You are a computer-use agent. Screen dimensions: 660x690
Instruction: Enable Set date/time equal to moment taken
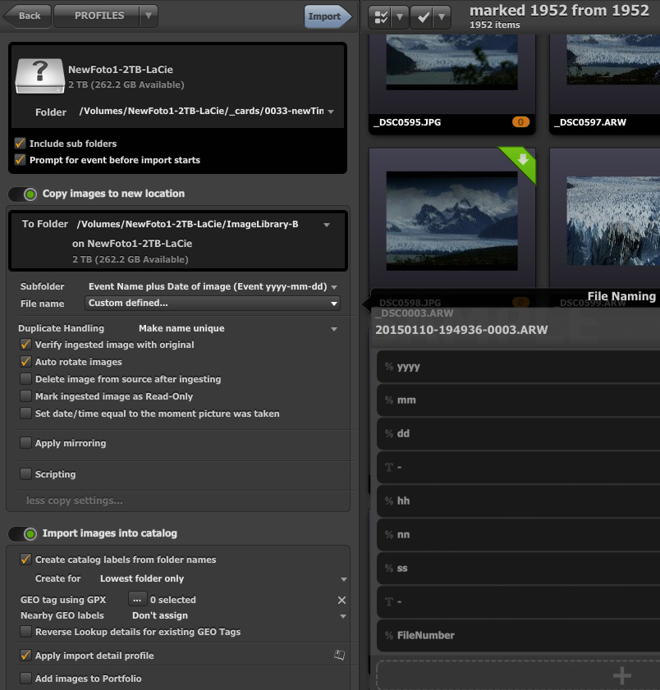tap(25, 414)
